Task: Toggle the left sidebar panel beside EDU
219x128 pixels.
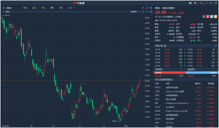Action: [x=4, y=8]
